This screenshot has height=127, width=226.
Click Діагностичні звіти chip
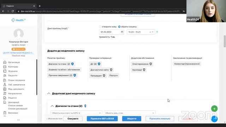(101, 70)
